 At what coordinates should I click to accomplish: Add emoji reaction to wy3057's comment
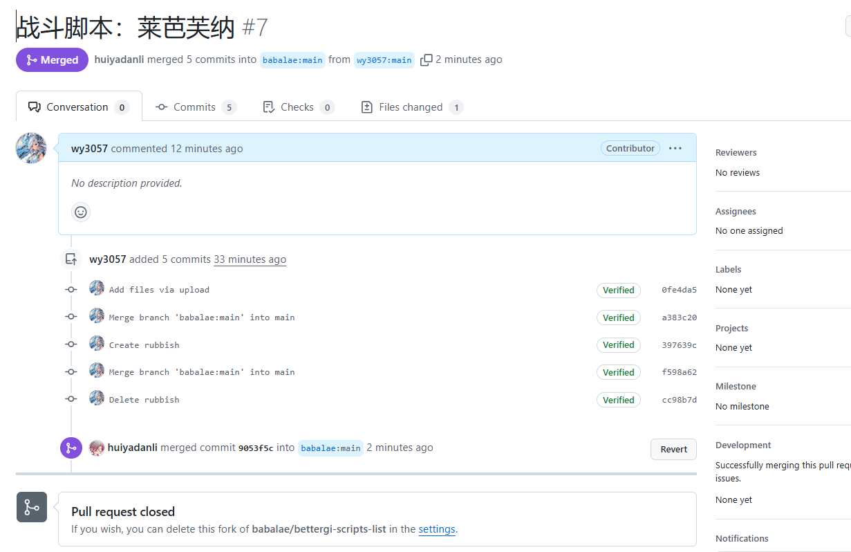pyautogui.click(x=81, y=212)
